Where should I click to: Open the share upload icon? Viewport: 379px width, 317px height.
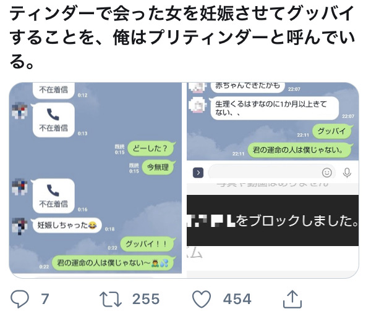click(x=292, y=299)
